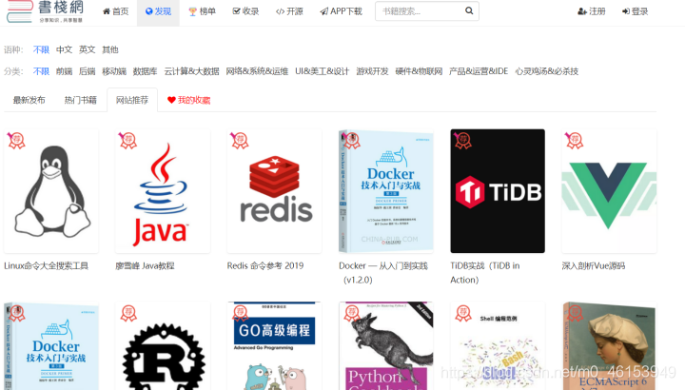Click title Redis 命令参考 2019
Image resolution: width=685 pixels, height=390 pixels.
pyautogui.click(x=265, y=265)
